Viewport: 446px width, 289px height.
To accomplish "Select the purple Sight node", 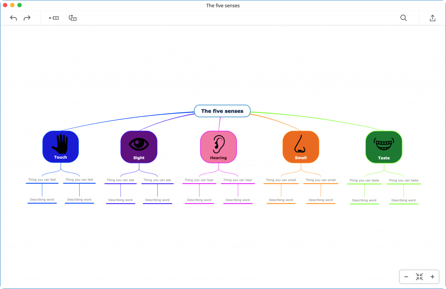I will [139, 147].
